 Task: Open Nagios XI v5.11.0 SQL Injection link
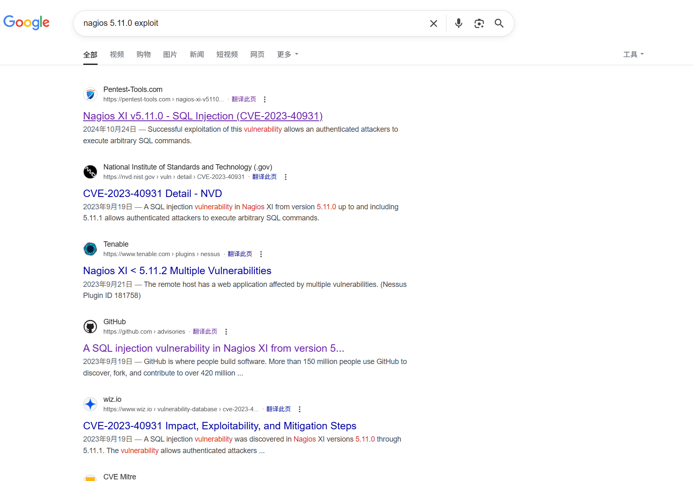pos(203,116)
